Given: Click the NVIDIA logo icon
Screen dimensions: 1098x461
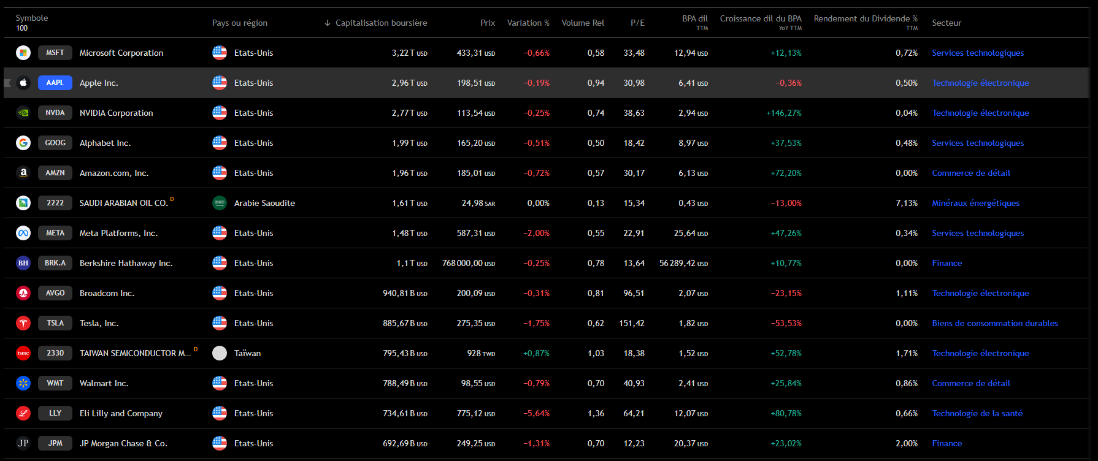Looking at the screenshot, I should [23, 113].
